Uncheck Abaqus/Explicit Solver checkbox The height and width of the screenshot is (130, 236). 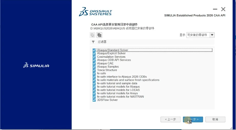point(94,53)
